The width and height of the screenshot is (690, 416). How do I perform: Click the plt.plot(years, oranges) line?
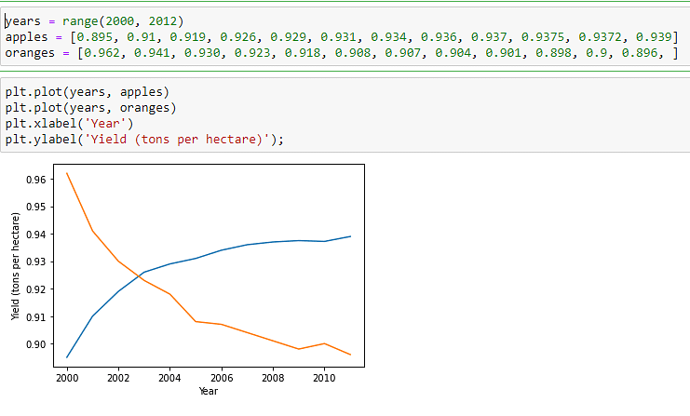(x=90, y=108)
